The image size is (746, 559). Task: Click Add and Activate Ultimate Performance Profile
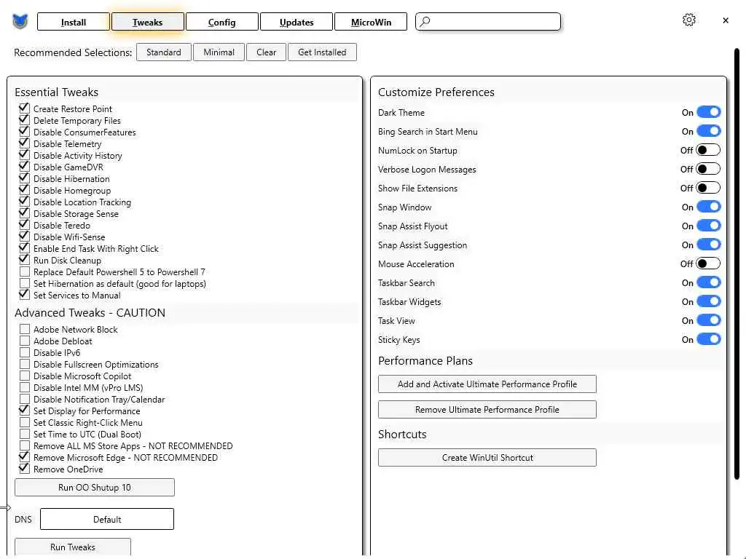[487, 384]
